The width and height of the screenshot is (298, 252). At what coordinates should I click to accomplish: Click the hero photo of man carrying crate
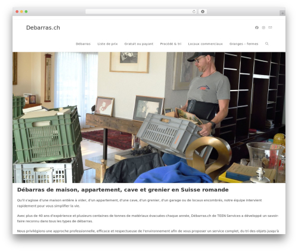[149, 117]
